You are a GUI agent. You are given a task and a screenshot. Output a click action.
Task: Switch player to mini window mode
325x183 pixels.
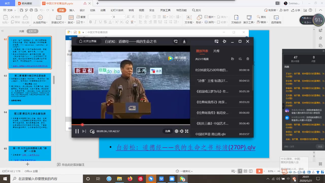pos(217,41)
